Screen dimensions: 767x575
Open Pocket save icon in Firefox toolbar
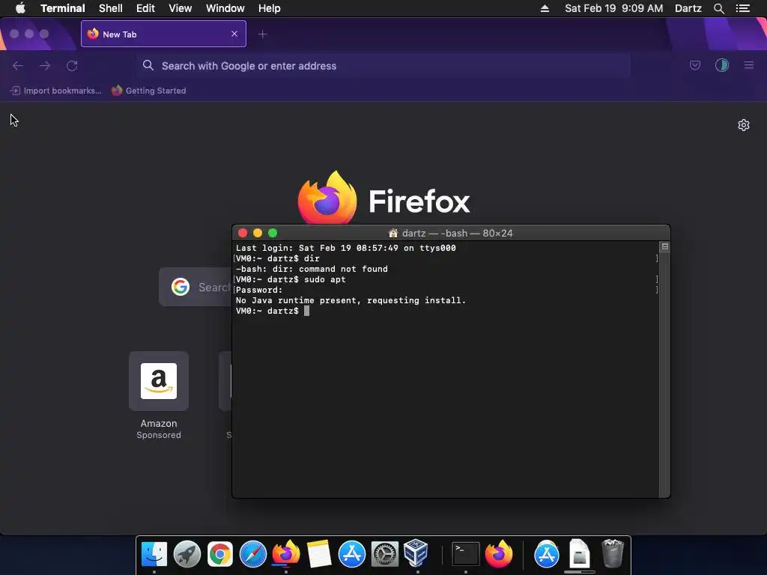[695, 66]
